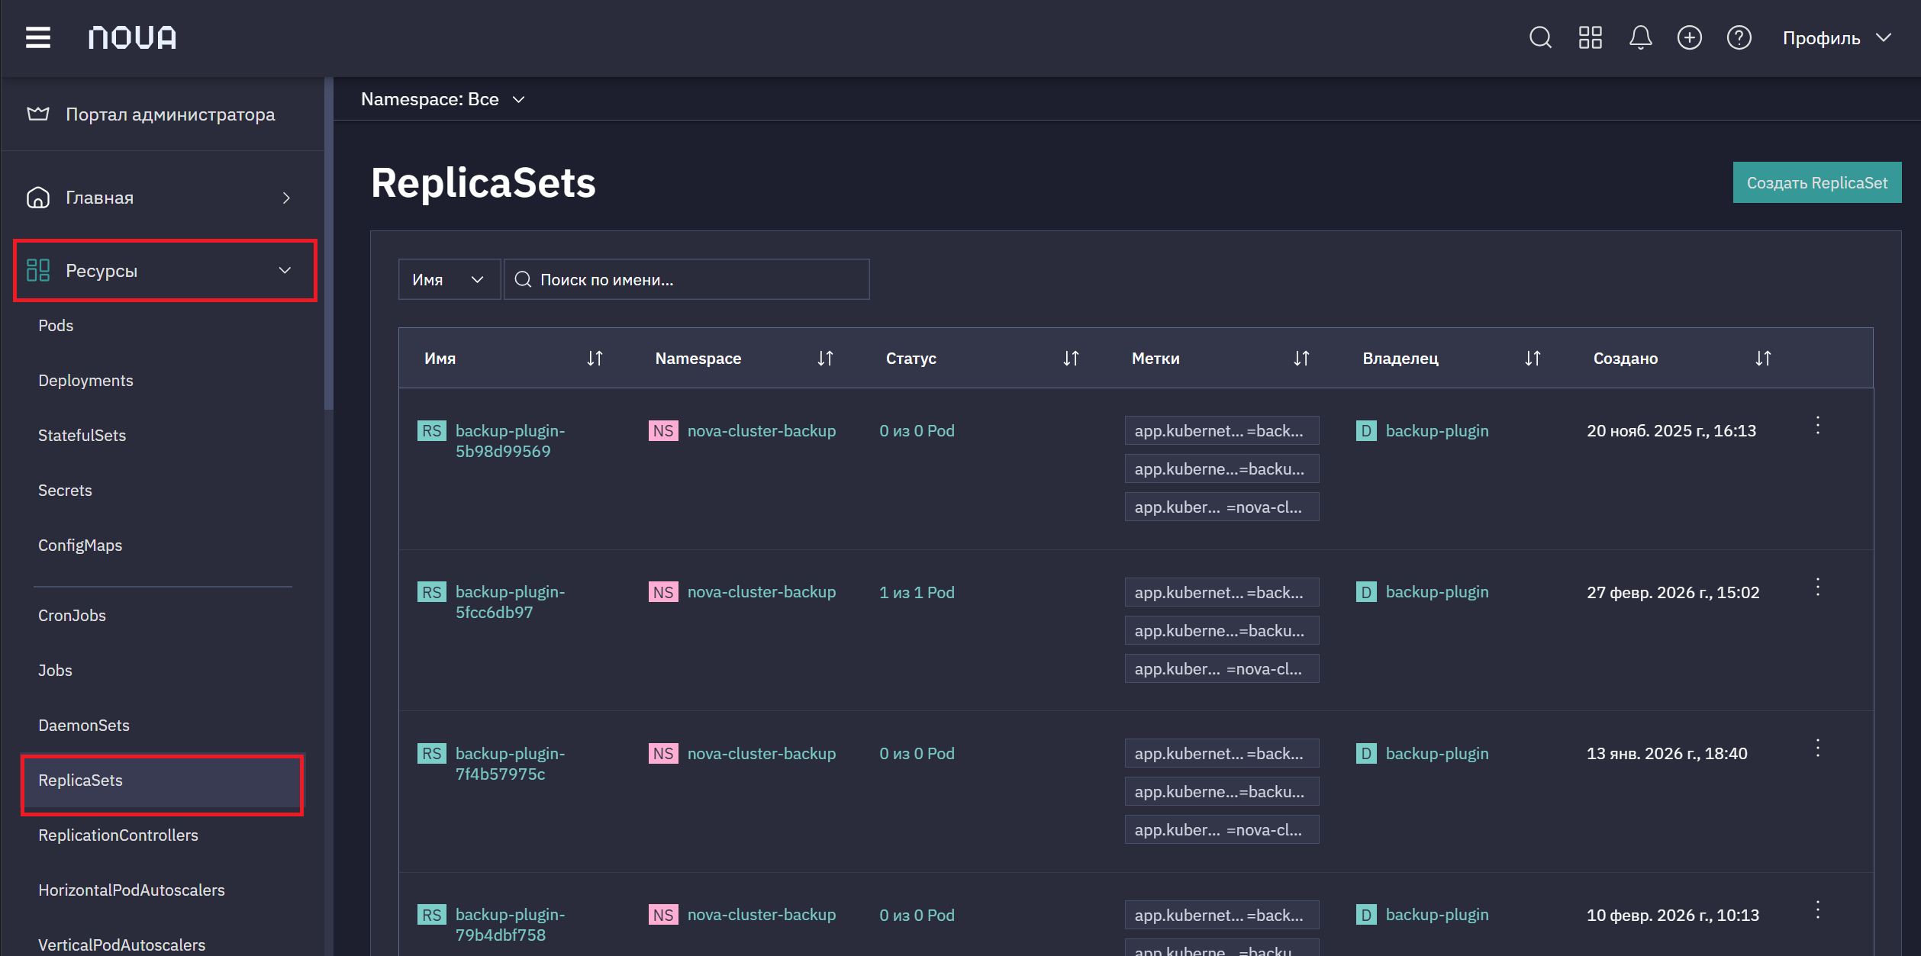Open backup-plugin owner dated 20 нояб. 2025
The height and width of the screenshot is (956, 1921).
tap(1437, 431)
